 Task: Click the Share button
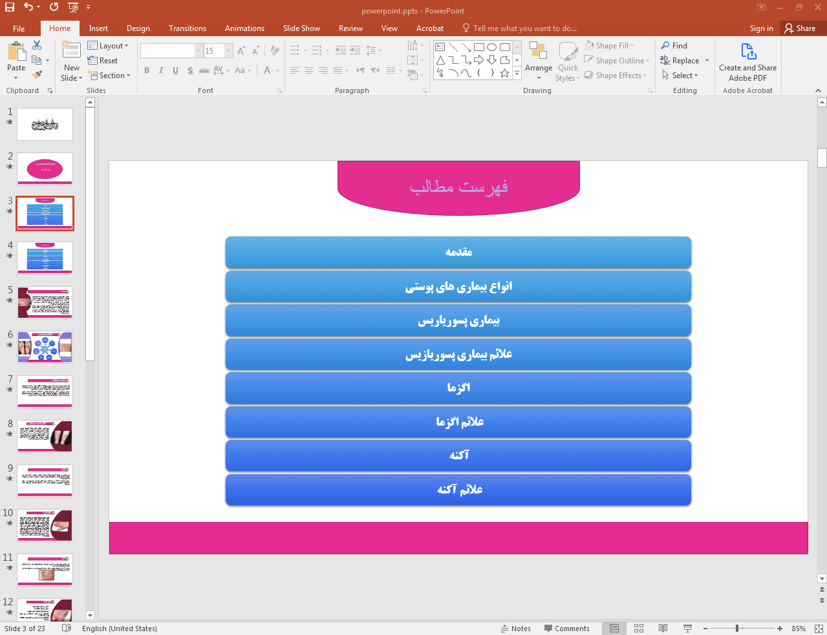coord(800,28)
